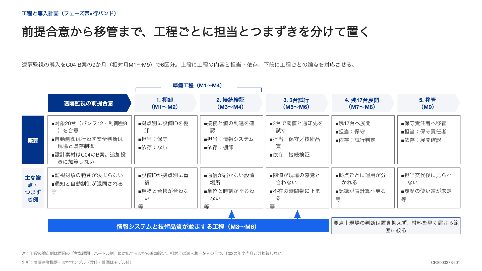Click the bullet 現物と台帳が合わない

[163, 194]
